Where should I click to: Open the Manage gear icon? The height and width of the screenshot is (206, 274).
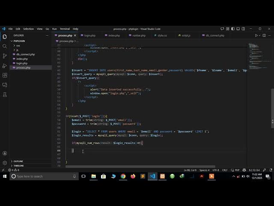pos(5,163)
